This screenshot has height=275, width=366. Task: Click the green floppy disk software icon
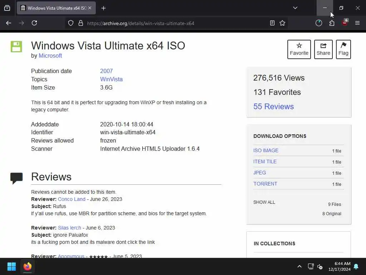pos(16,47)
